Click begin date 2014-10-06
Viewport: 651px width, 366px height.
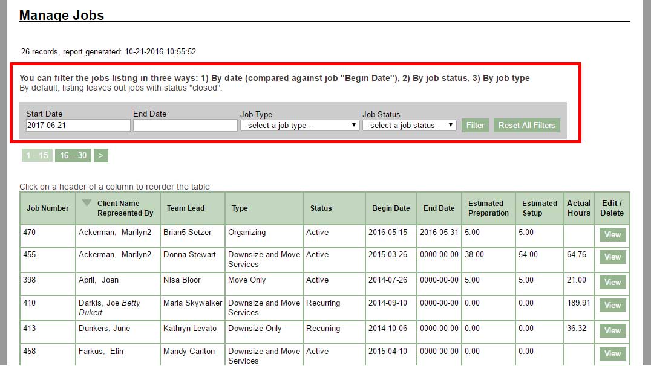pos(388,328)
